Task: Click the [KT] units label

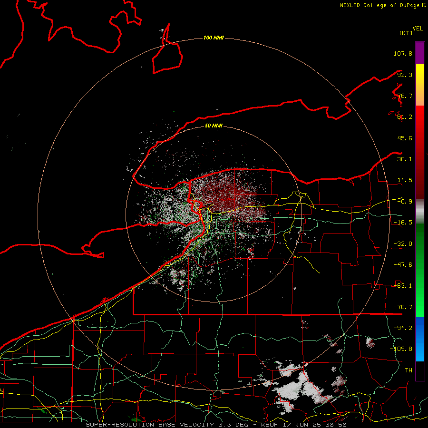Action: 406,33
